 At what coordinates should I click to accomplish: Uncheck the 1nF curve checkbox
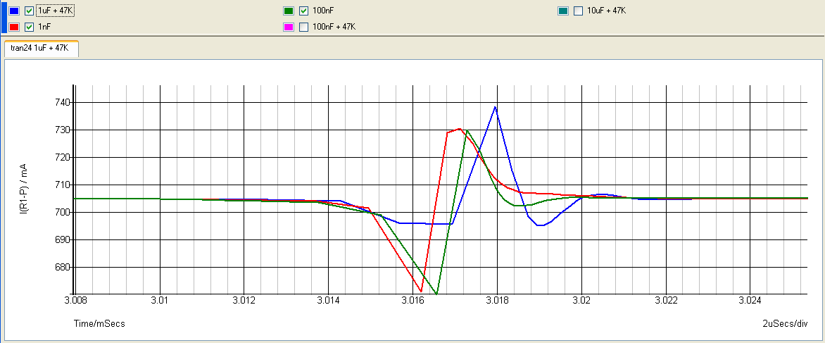(x=29, y=27)
